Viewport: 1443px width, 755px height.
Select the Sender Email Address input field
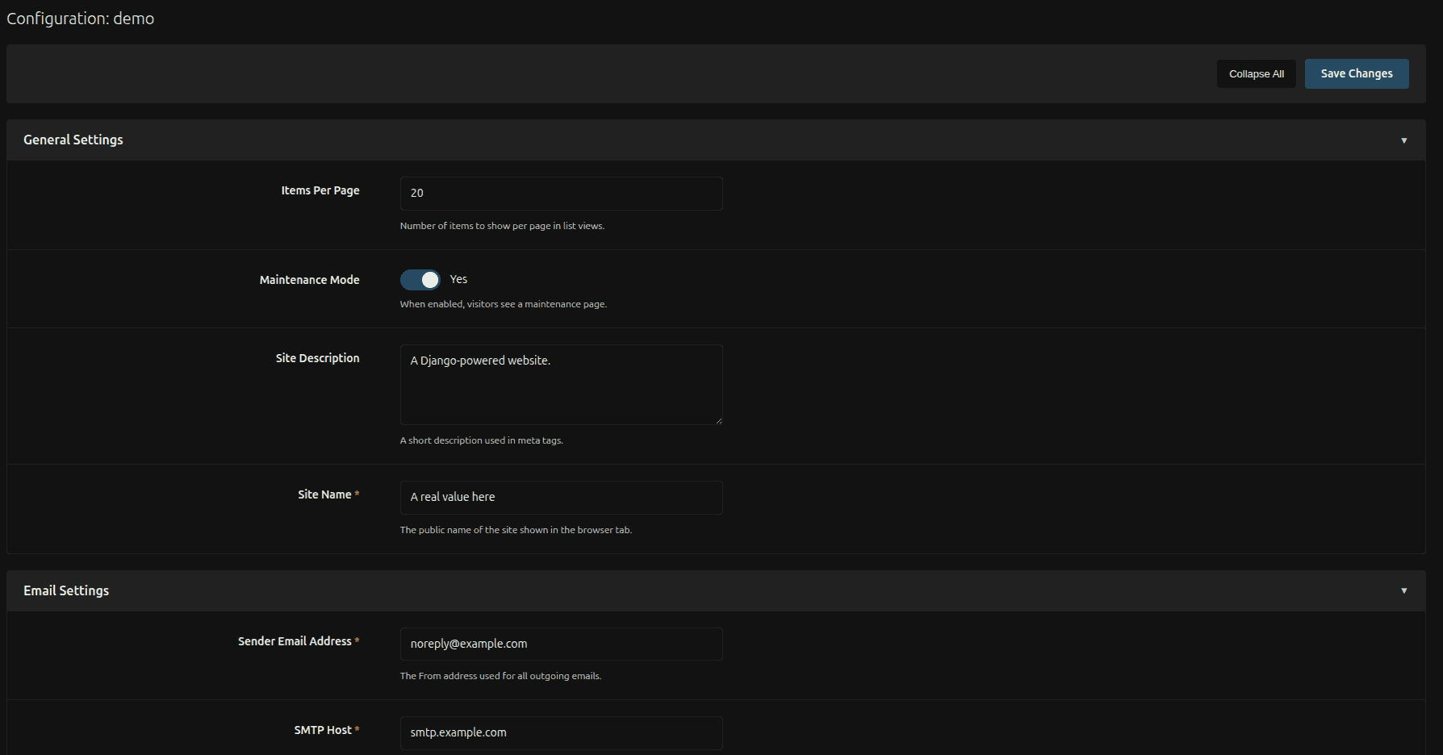[560, 644]
